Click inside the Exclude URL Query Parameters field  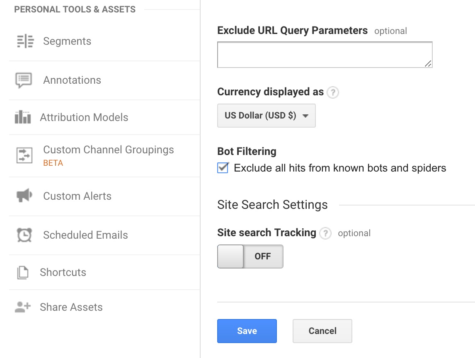(325, 54)
